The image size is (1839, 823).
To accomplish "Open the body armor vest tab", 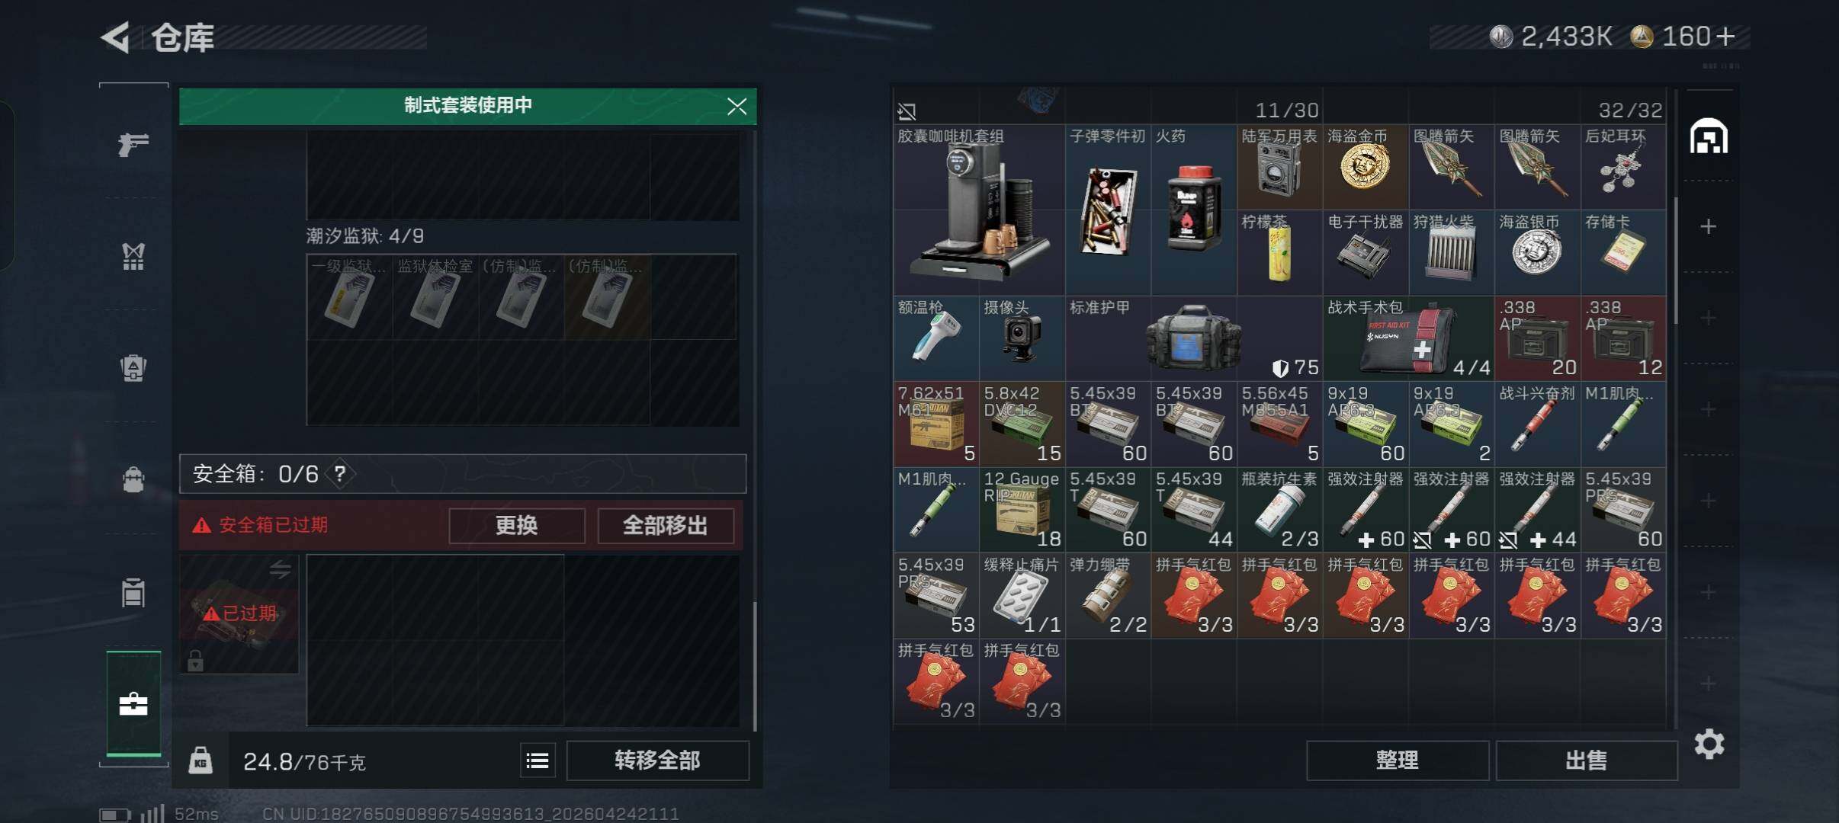I will pos(133,256).
